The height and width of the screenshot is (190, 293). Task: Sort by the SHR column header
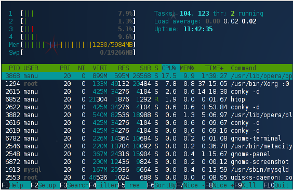click(x=145, y=68)
